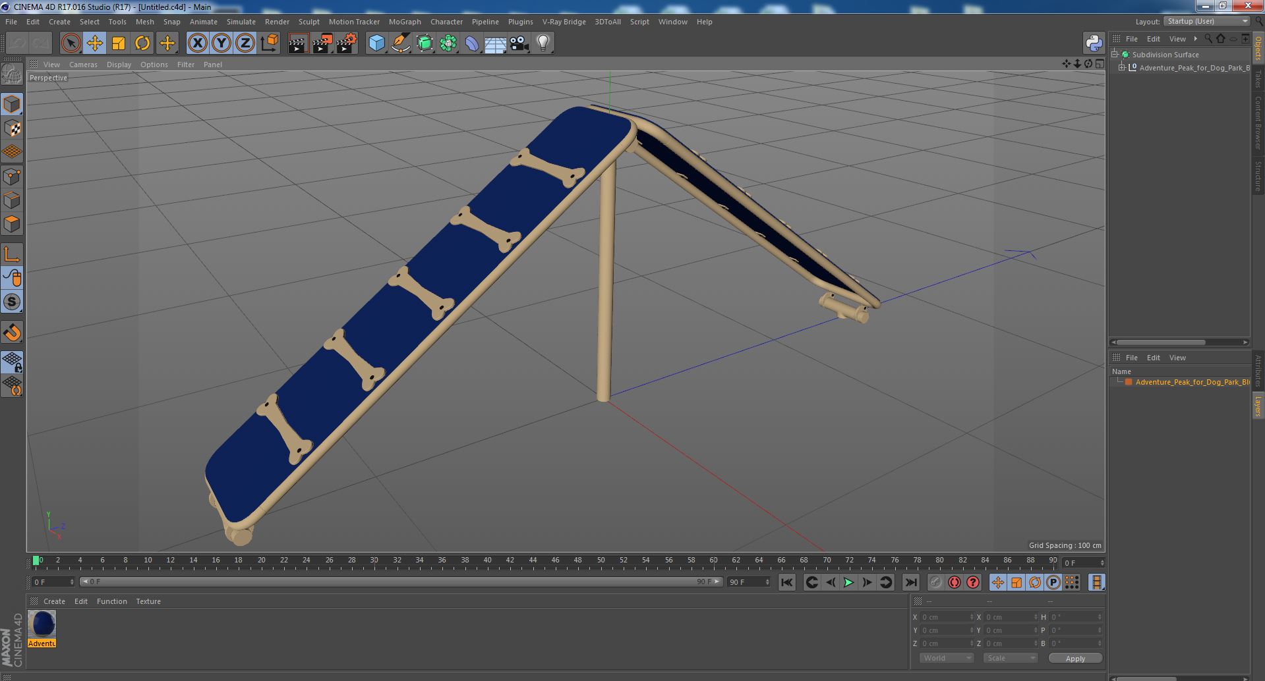Click Record Active Objects
The height and width of the screenshot is (681, 1265).
[x=935, y=582]
